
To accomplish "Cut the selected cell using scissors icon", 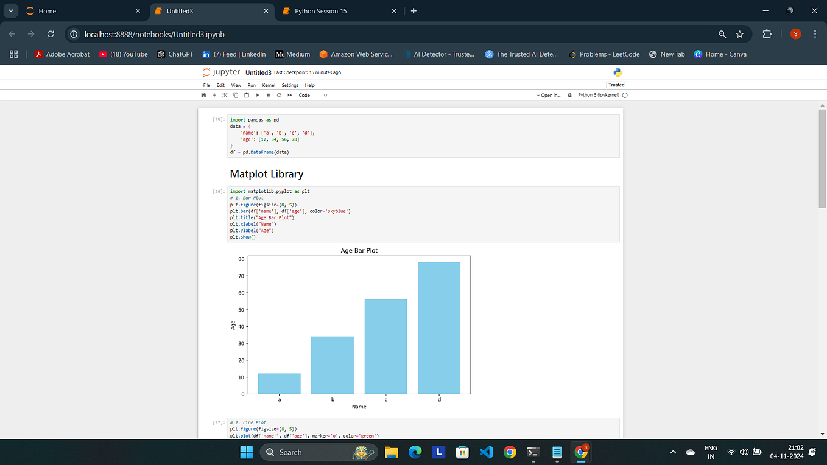I will 225,95.
